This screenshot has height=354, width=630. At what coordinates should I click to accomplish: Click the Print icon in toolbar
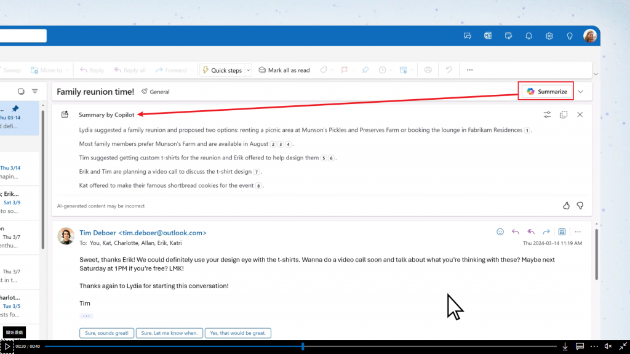tap(428, 70)
